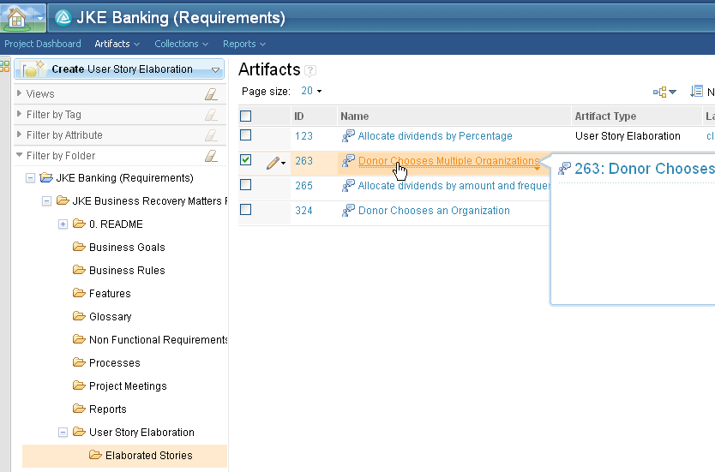Expand the Filter by Tag section
Image resolution: width=715 pixels, height=472 pixels.
pyautogui.click(x=19, y=114)
